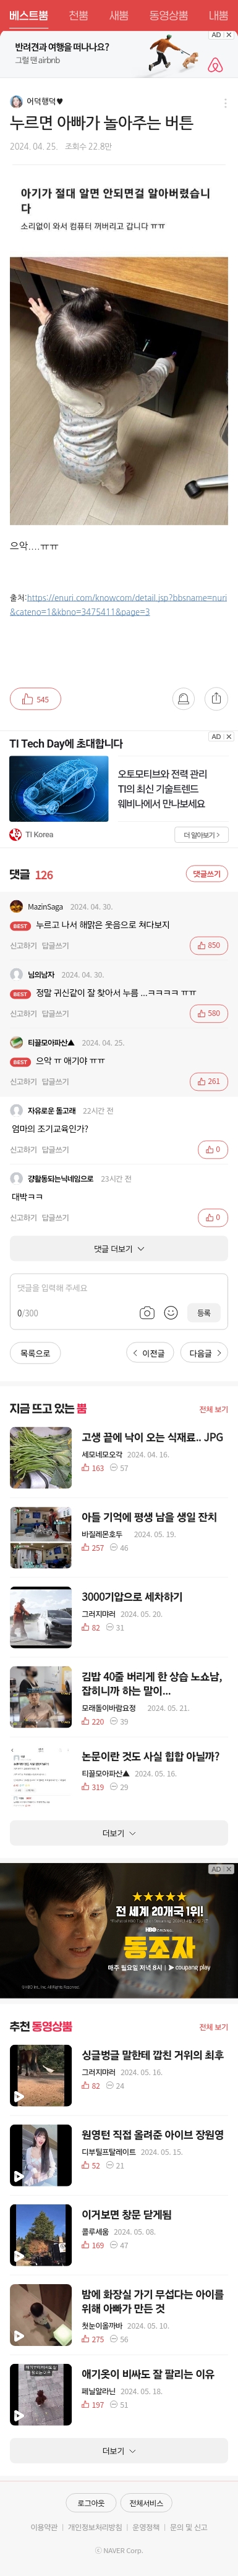Open the emoji picker in comment box
The height and width of the screenshot is (2576, 238).
[x=171, y=1312]
